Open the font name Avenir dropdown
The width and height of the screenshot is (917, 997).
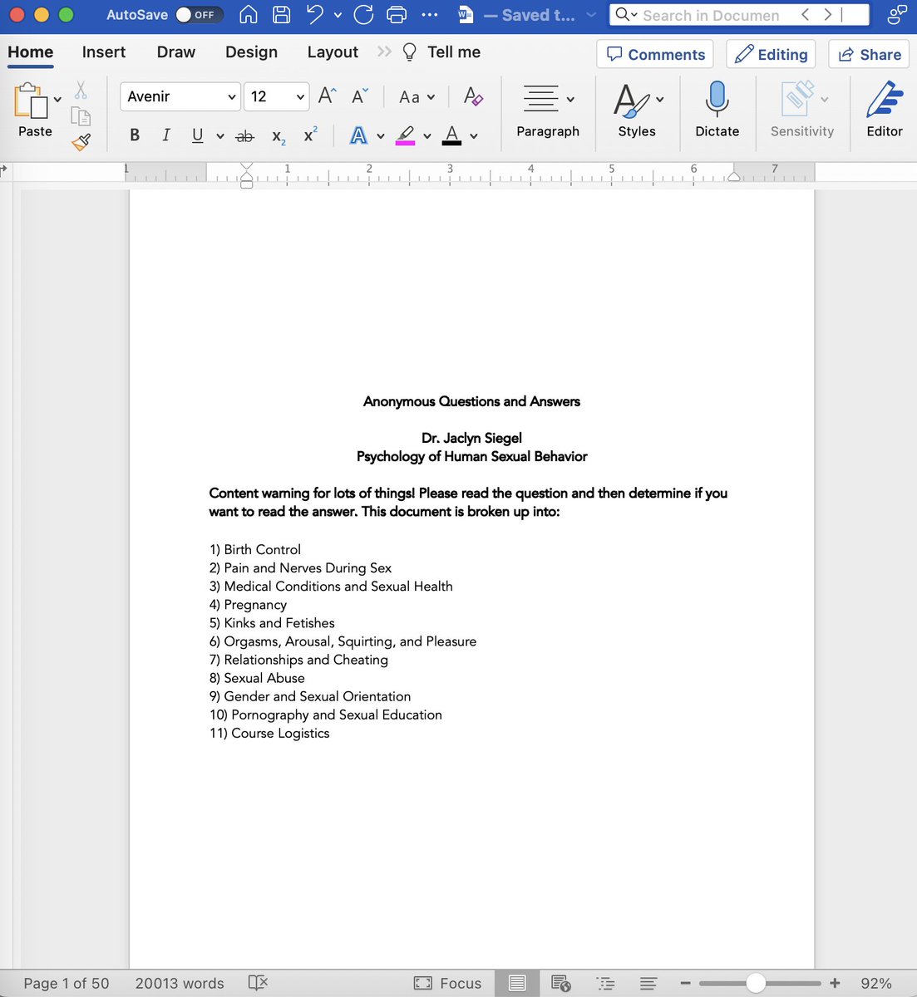(x=180, y=96)
